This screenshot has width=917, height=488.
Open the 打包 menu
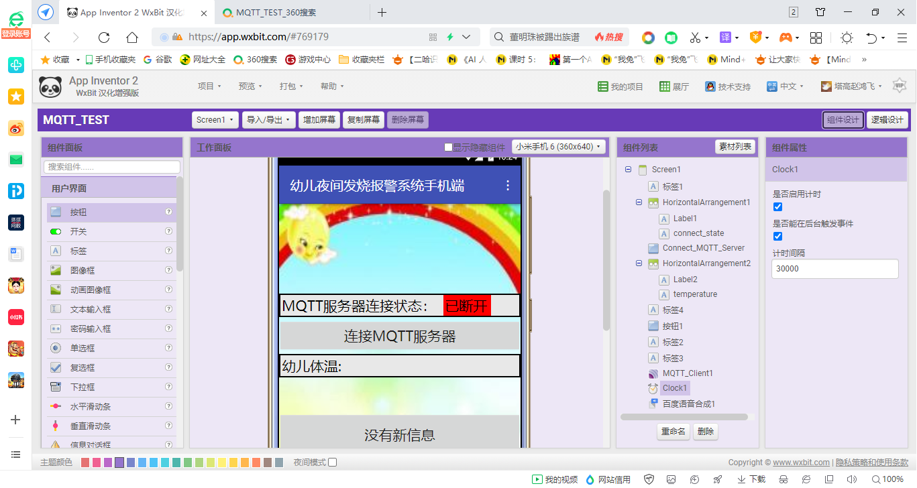(x=291, y=86)
